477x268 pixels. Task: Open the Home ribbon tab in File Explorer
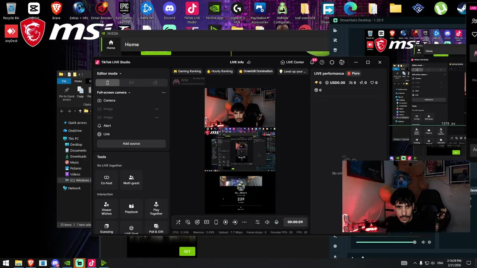(x=78, y=81)
